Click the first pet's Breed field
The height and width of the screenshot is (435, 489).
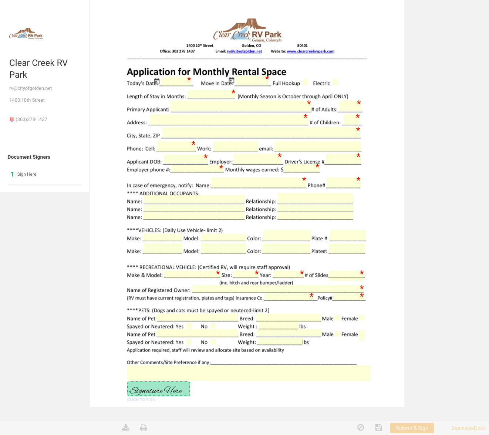(x=289, y=317)
